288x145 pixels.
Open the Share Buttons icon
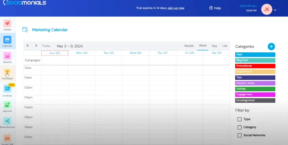click(x=7, y=121)
